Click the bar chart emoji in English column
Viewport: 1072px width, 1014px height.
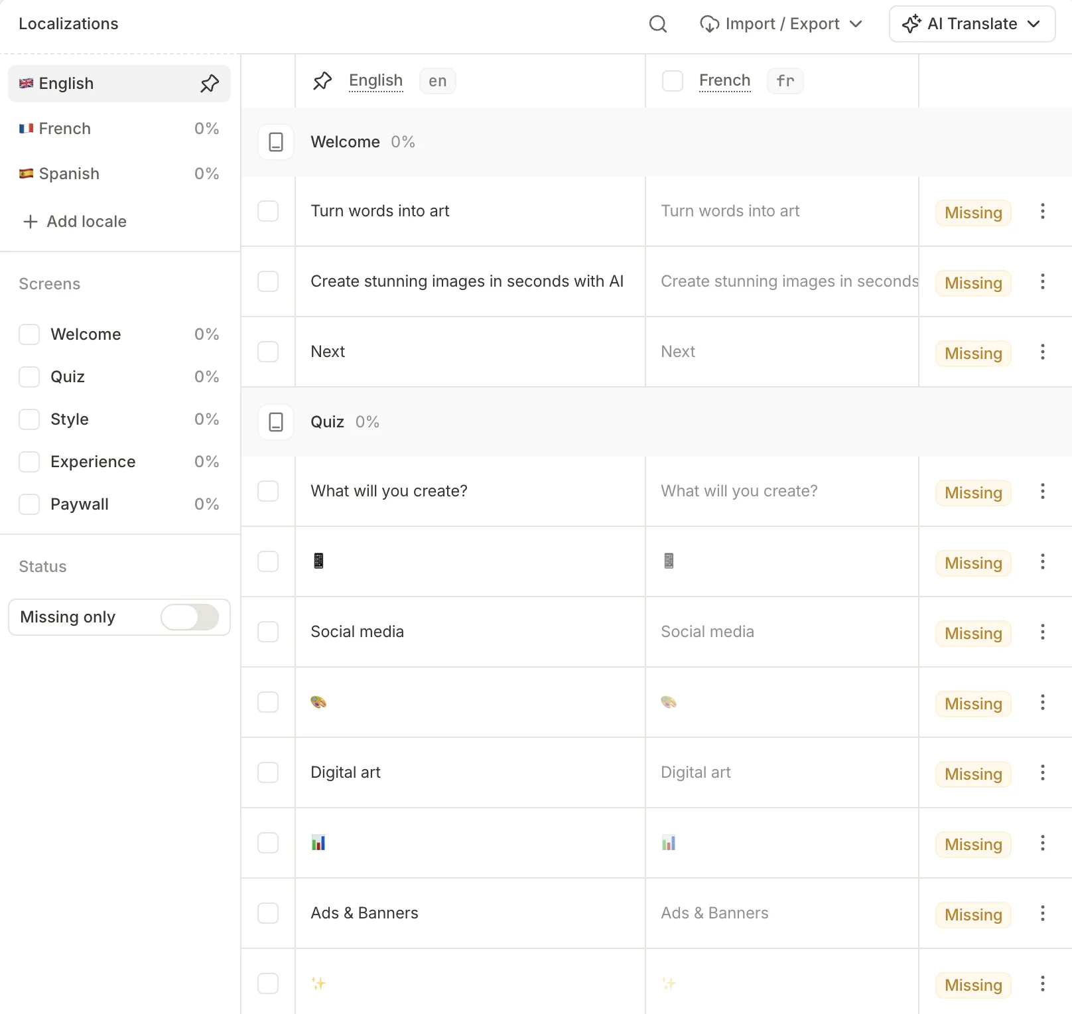(x=318, y=843)
